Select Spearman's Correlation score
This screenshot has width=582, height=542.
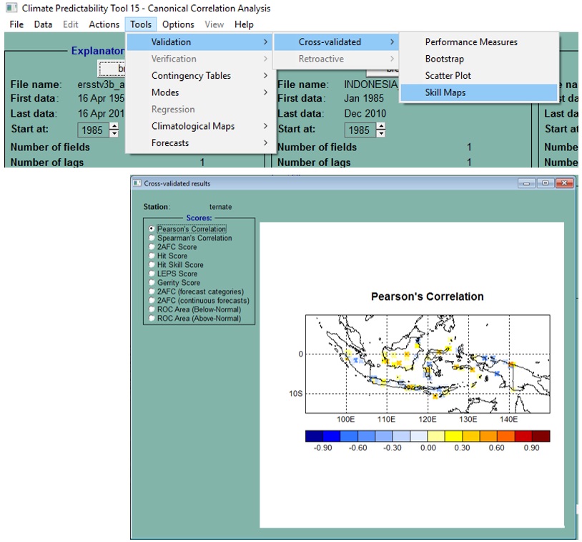coord(152,238)
